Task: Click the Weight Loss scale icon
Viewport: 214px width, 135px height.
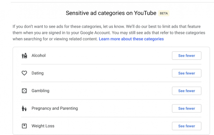Action: (24, 126)
